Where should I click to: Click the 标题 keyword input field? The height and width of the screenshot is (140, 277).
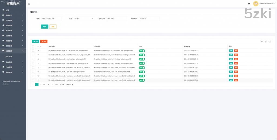[51, 19]
